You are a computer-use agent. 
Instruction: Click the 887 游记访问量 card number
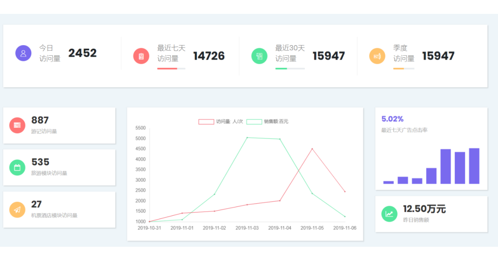click(x=40, y=120)
